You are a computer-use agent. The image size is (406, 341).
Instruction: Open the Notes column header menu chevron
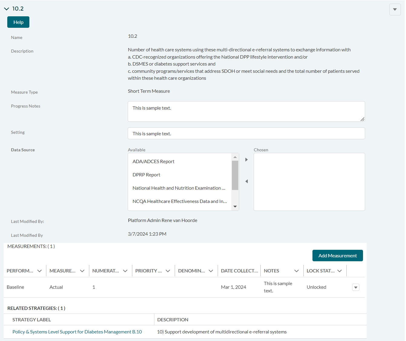[x=296, y=271]
